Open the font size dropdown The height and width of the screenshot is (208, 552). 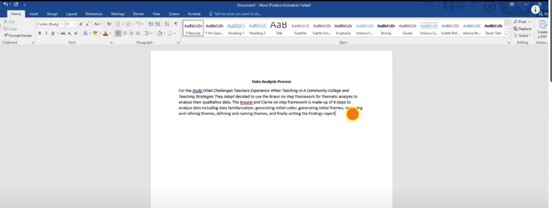[75, 24]
